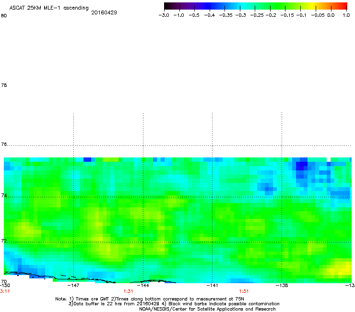Click the latitude label 72
355x312 pixels.
pos(4,241)
